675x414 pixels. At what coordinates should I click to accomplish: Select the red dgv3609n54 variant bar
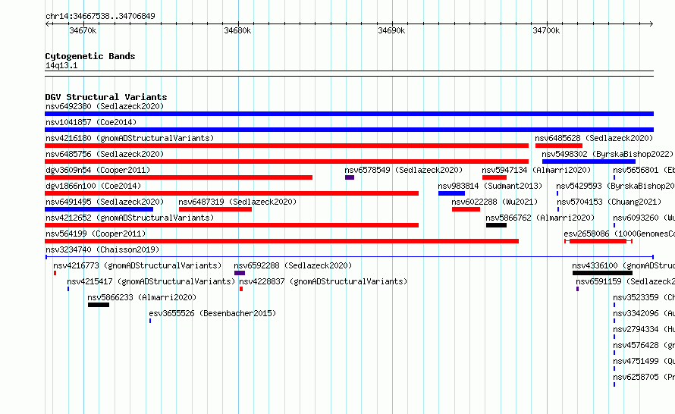pyautogui.click(x=179, y=177)
